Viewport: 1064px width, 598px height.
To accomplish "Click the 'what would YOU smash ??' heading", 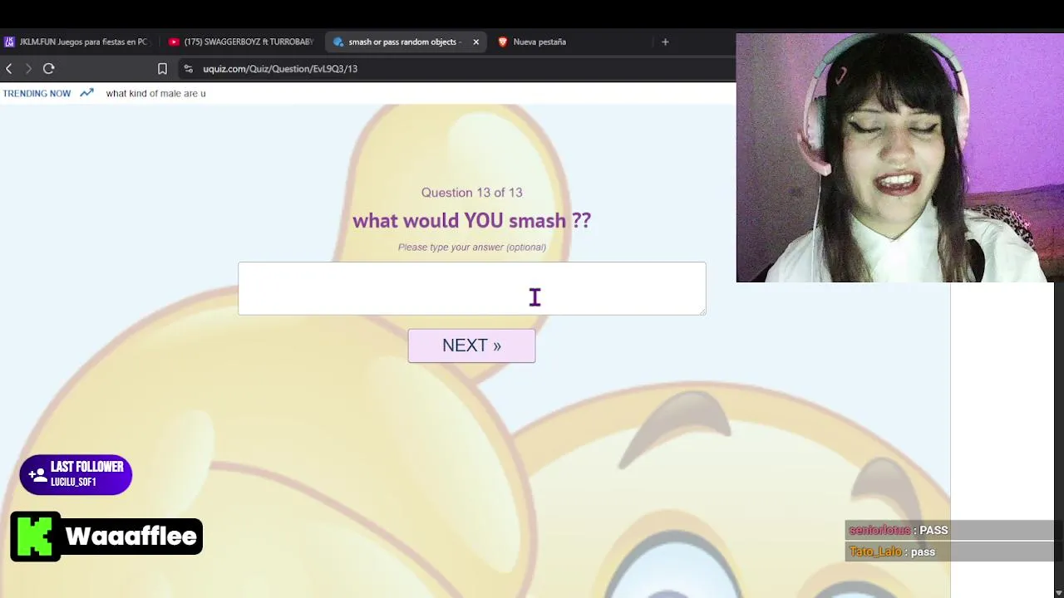I will [x=471, y=221].
